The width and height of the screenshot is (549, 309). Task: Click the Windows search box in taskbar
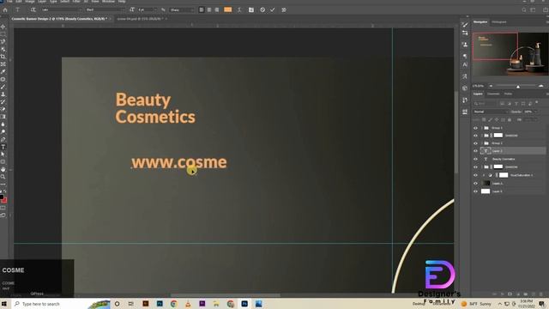tap(60, 304)
